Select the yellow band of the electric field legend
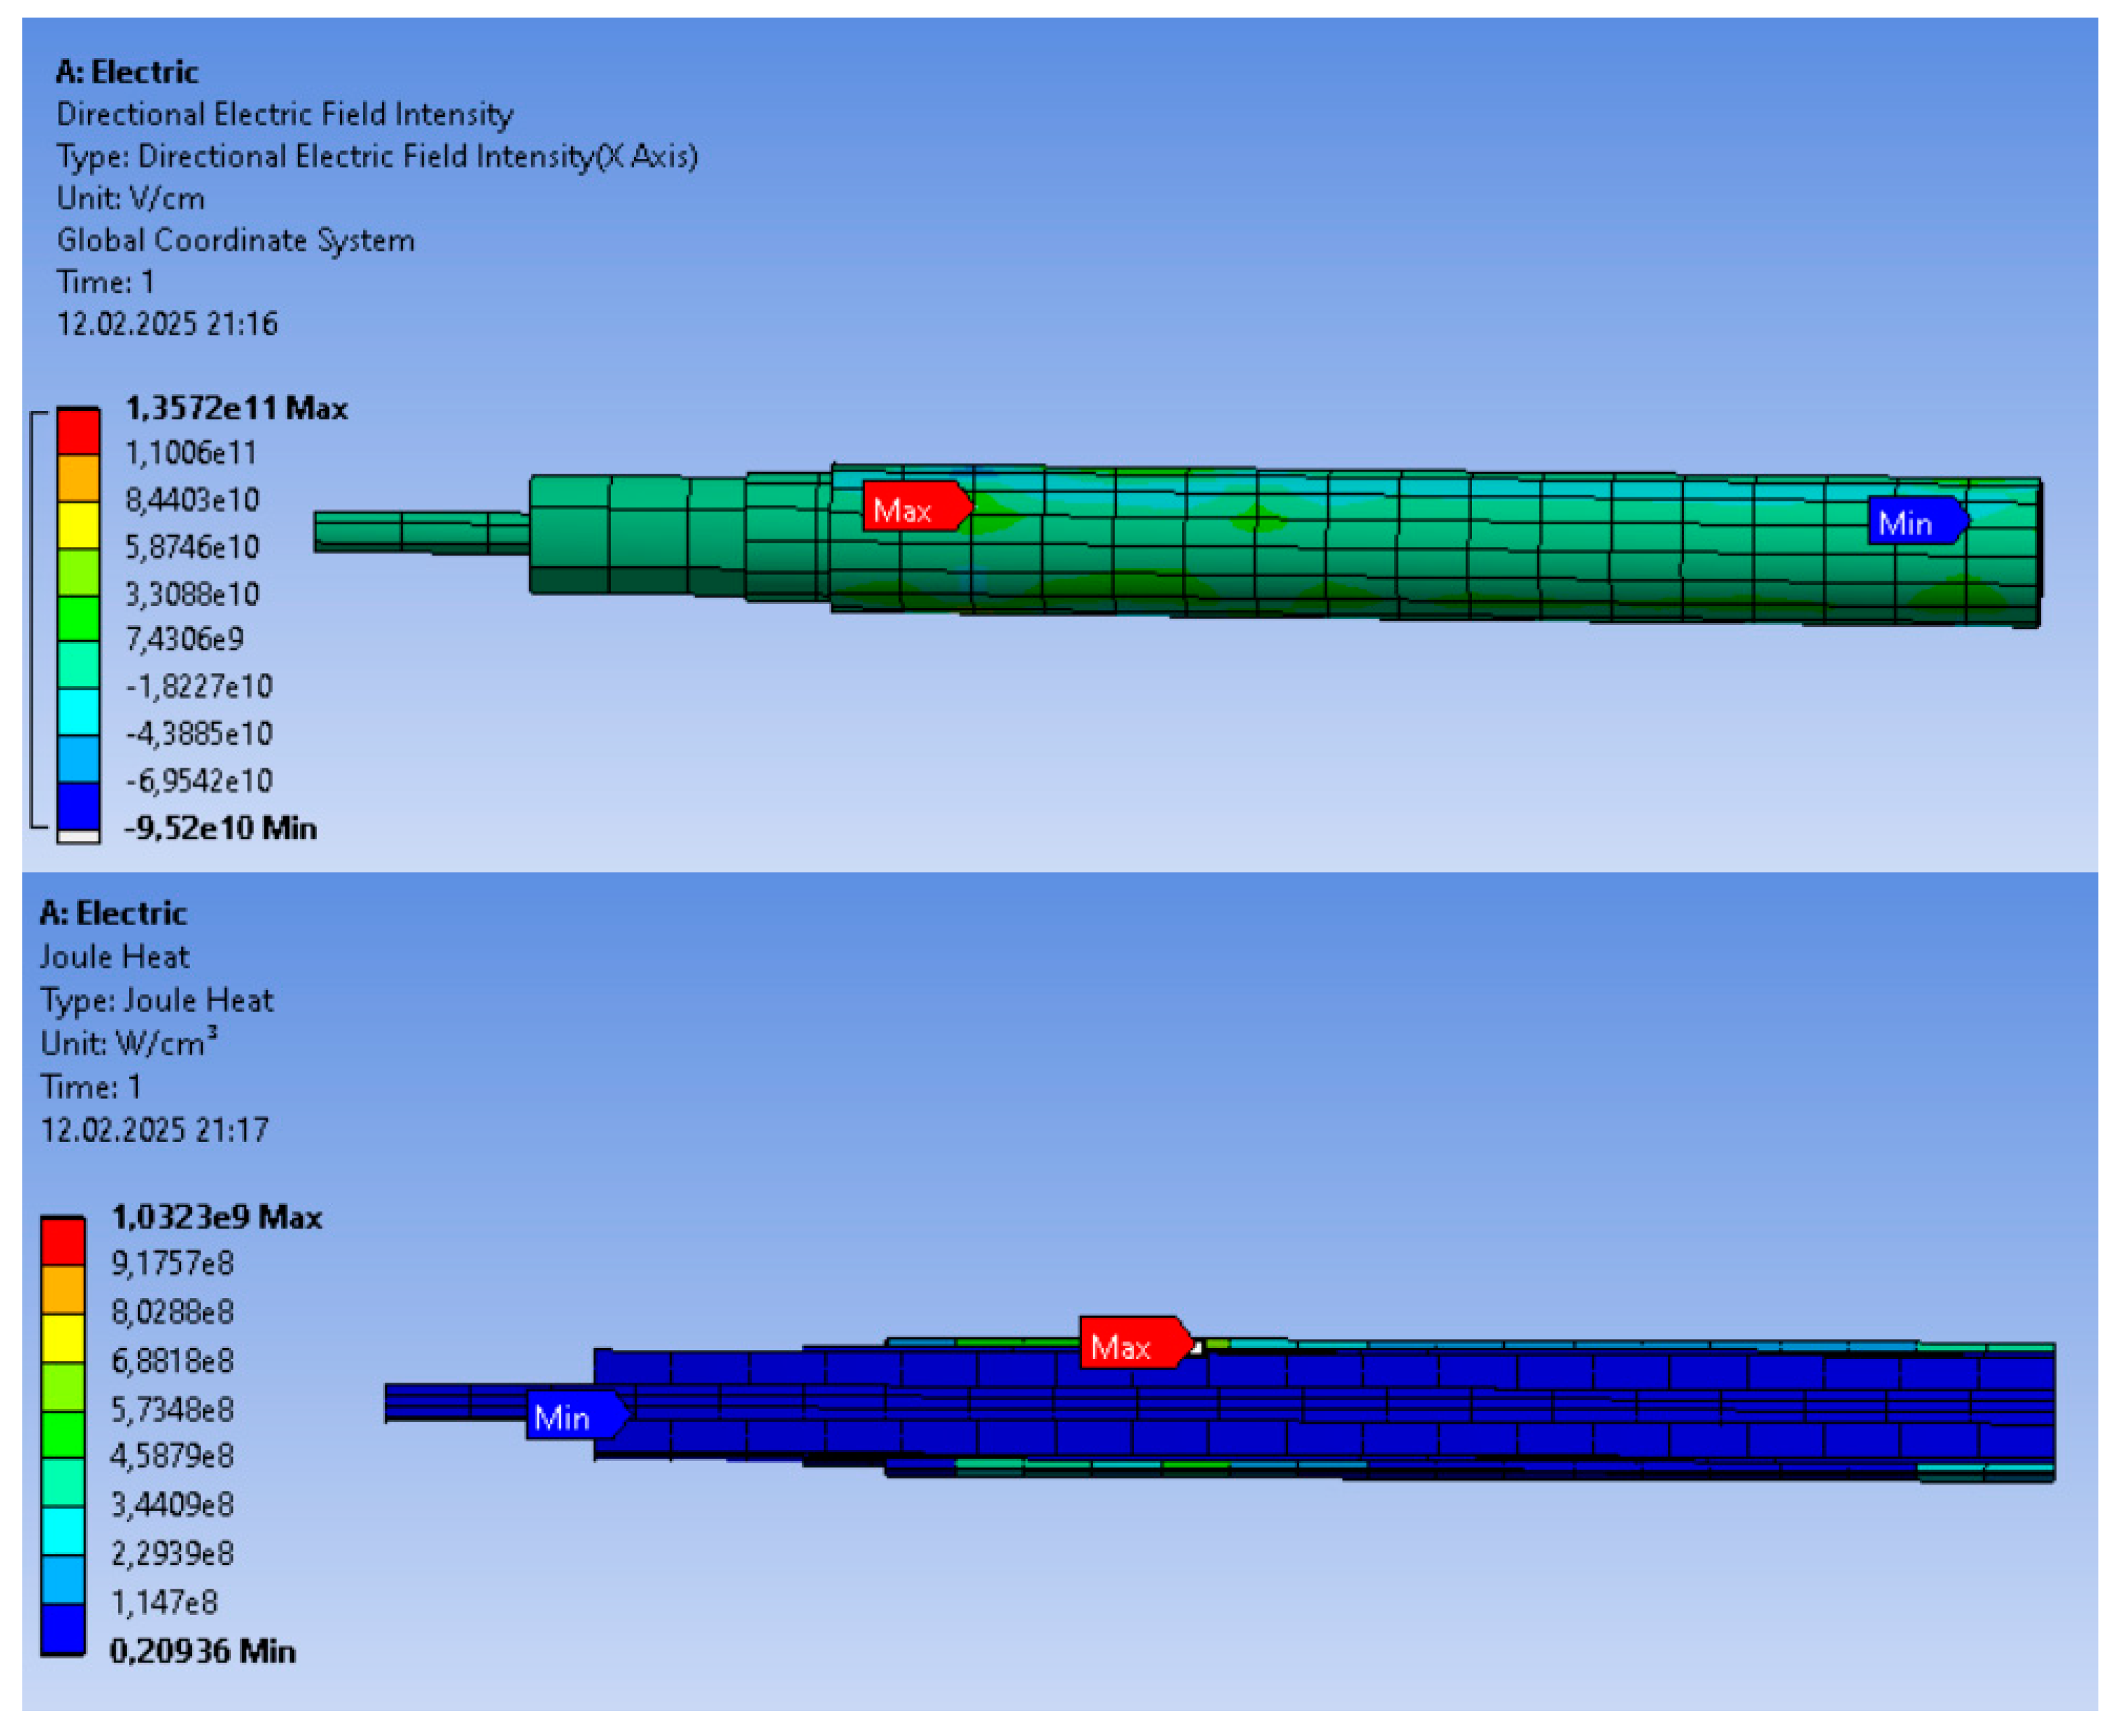The width and height of the screenshot is (2118, 1736). pos(78,525)
